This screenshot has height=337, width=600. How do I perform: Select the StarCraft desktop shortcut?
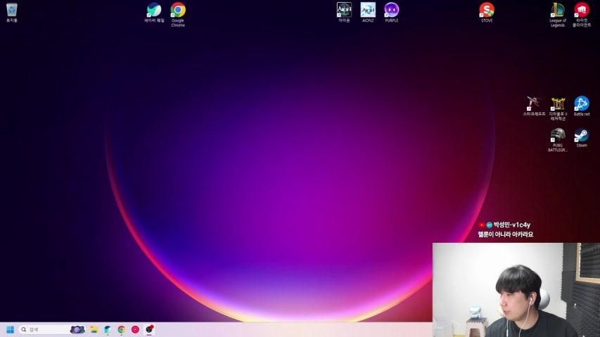(x=534, y=104)
